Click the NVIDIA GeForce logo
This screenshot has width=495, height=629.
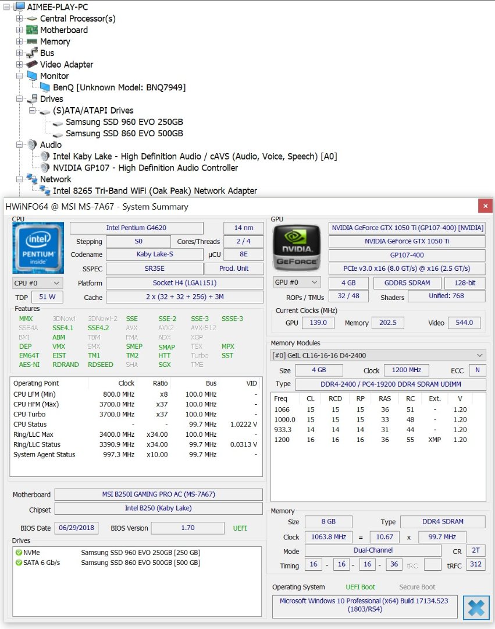(x=297, y=248)
